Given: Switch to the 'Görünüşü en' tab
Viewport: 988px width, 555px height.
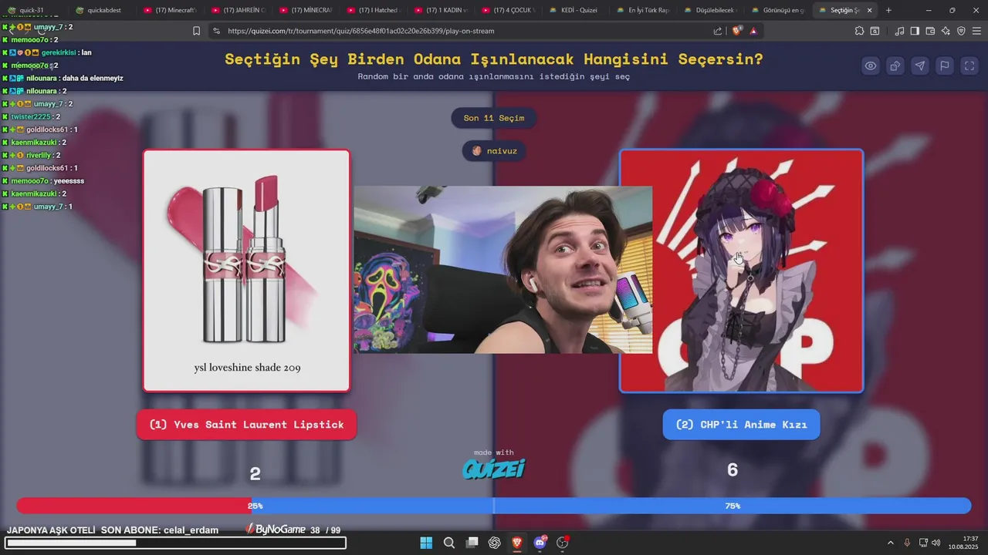Looking at the screenshot, I should coord(777,10).
